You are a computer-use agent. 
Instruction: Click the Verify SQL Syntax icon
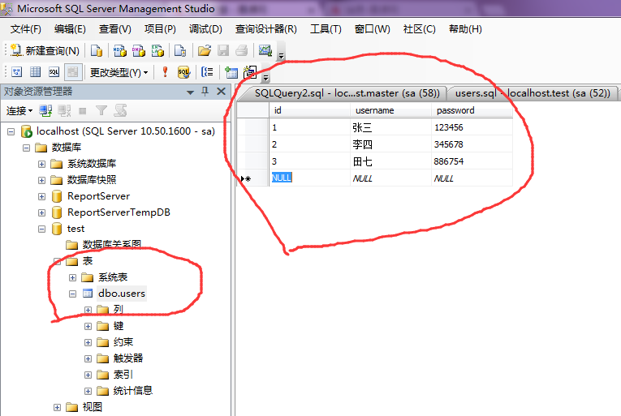coord(183,72)
